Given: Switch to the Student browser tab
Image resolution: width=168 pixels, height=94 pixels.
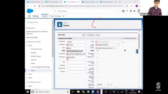Looking at the screenshot, I should pos(90,2).
